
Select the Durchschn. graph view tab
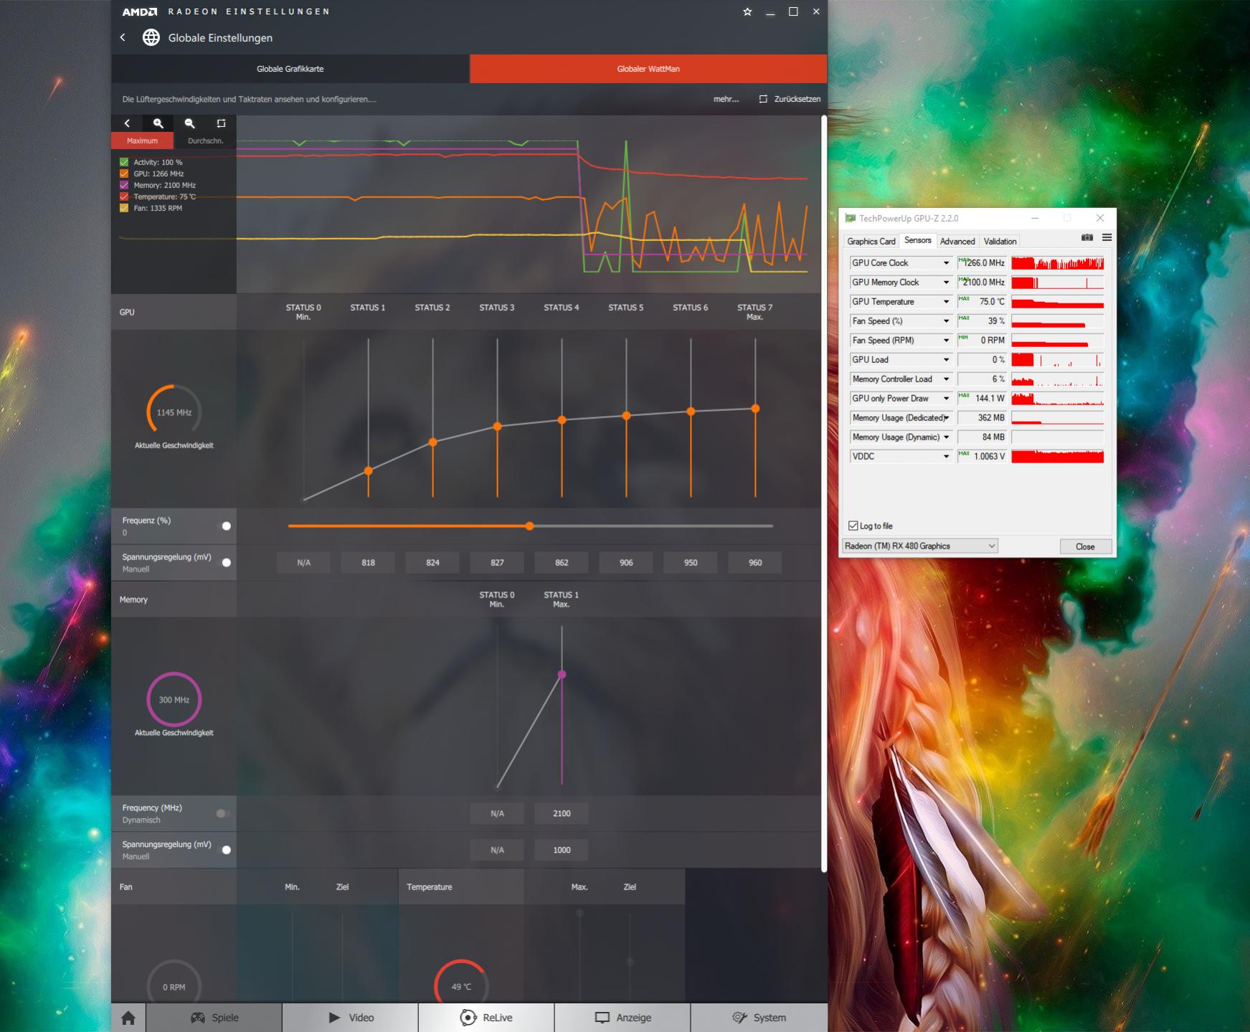[205, 141]
